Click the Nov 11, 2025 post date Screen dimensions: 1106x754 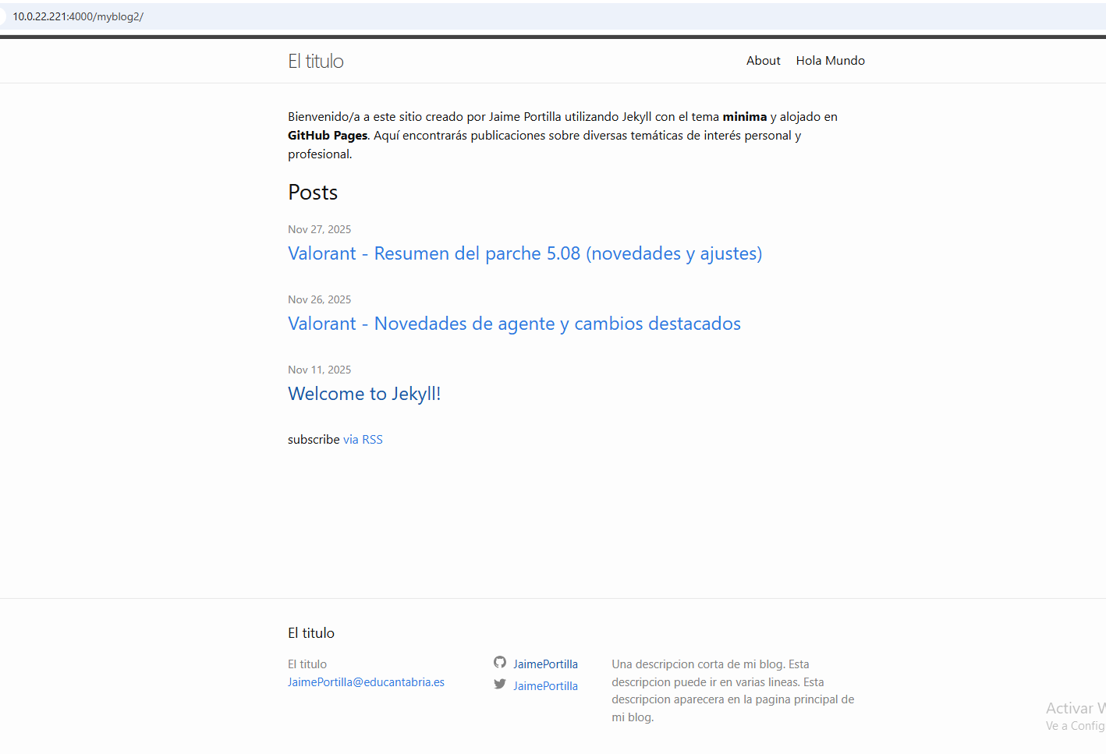pyautogui.click(x=319, y=370)
